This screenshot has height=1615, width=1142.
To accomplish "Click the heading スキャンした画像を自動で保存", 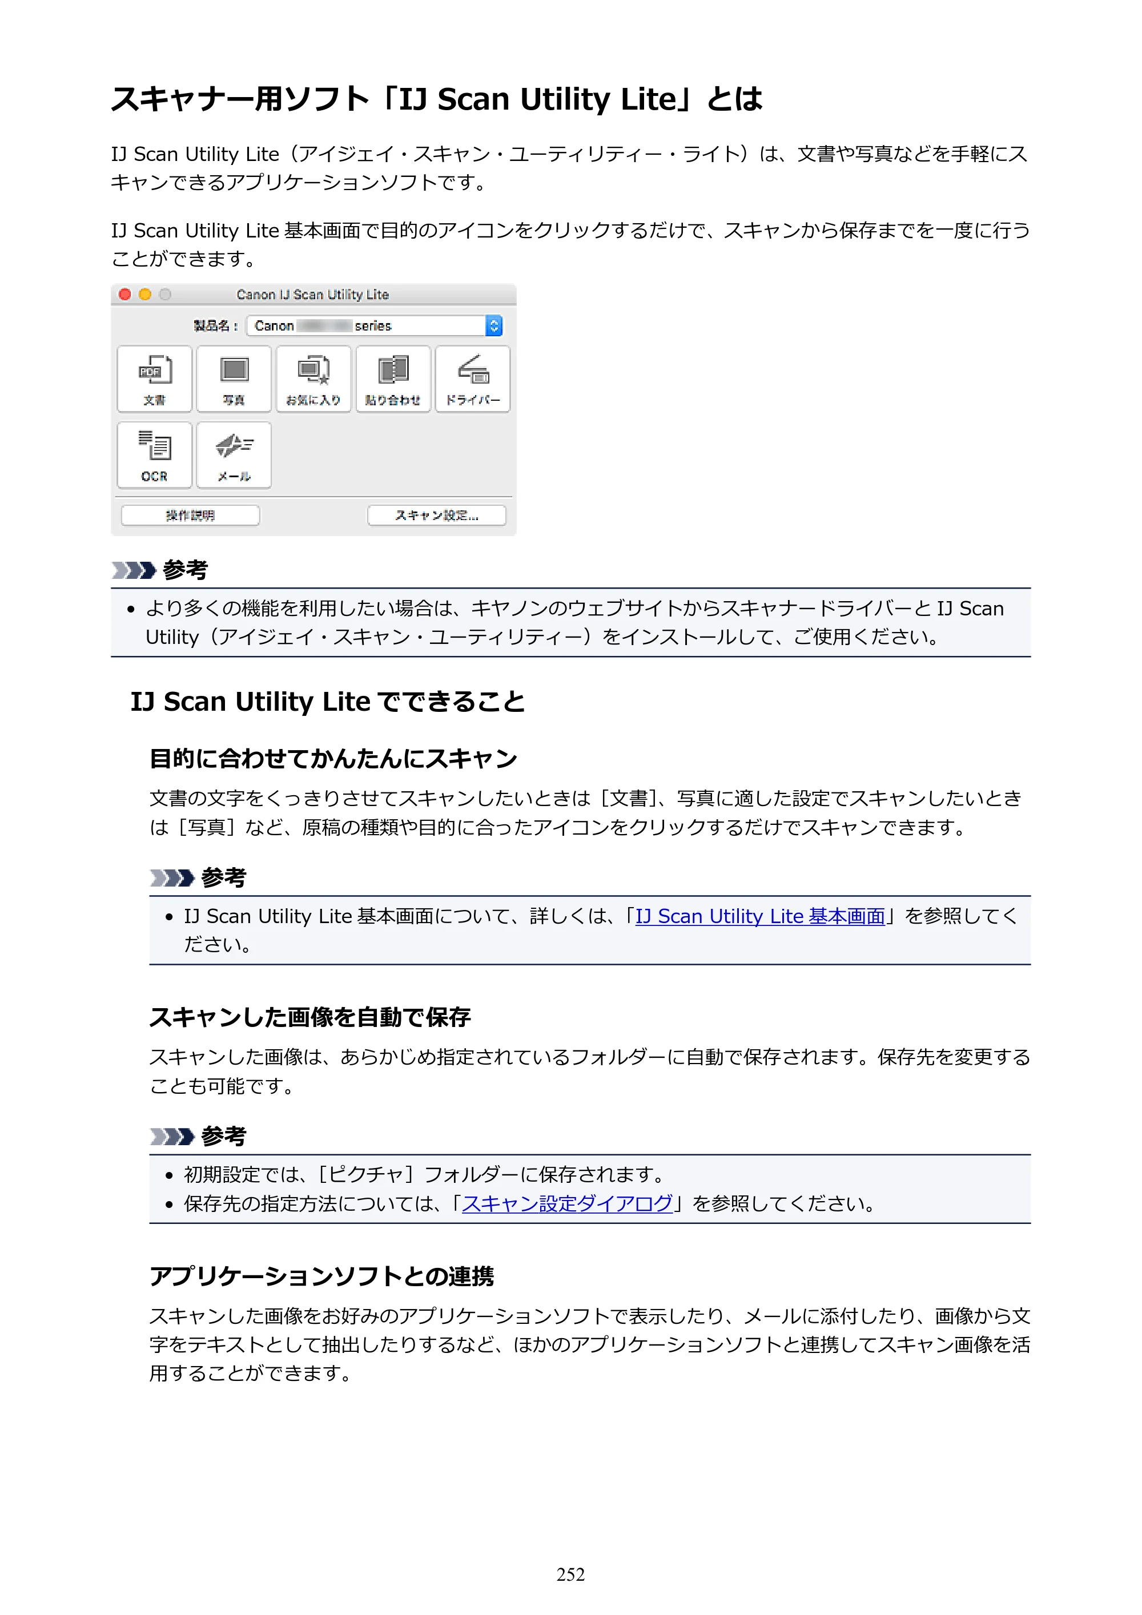I will coord(310,1018).
